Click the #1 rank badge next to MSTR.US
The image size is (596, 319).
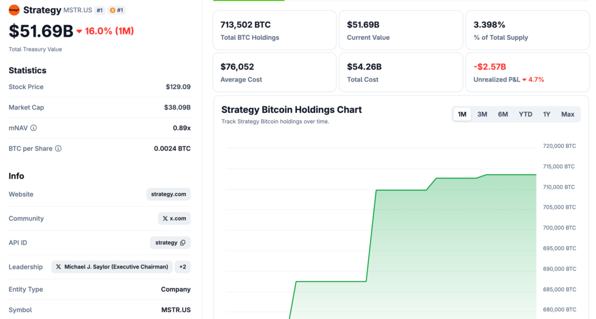pyautogui.click(x=100, y=10)
